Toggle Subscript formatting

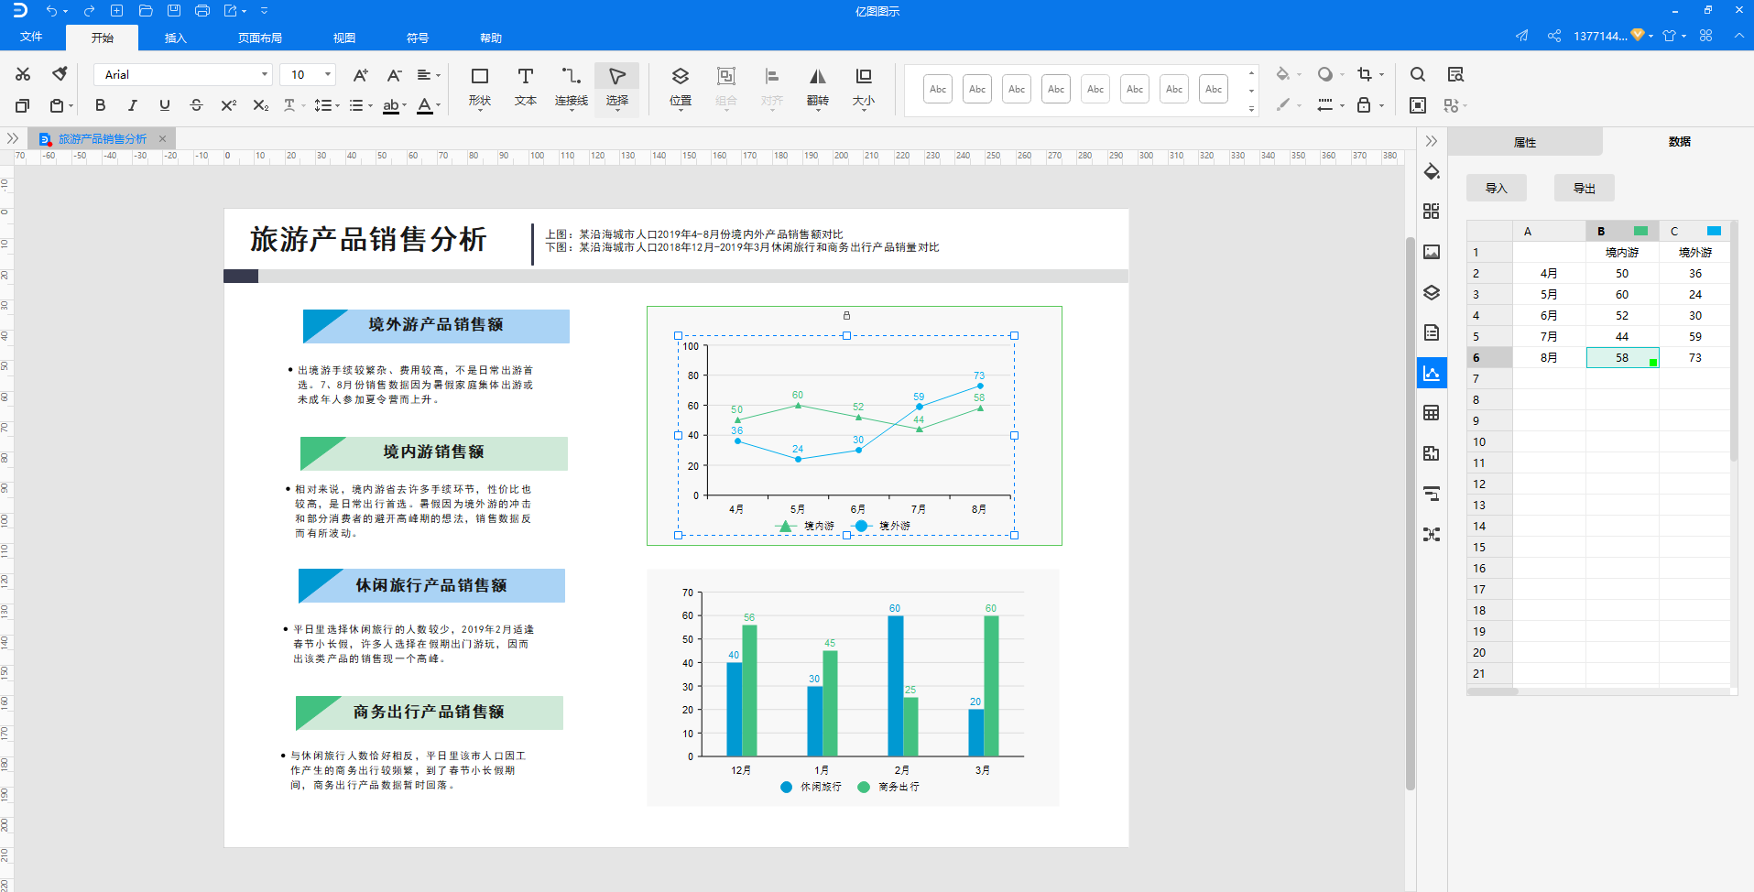[261, 105]
